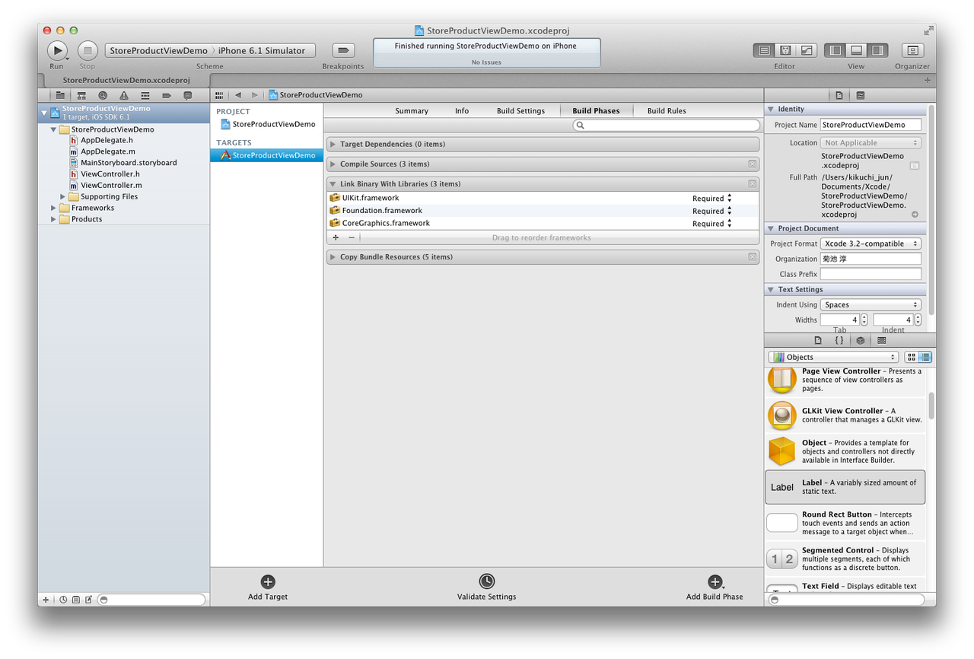Open the Quick Help inspector tab

click(860, 95)
